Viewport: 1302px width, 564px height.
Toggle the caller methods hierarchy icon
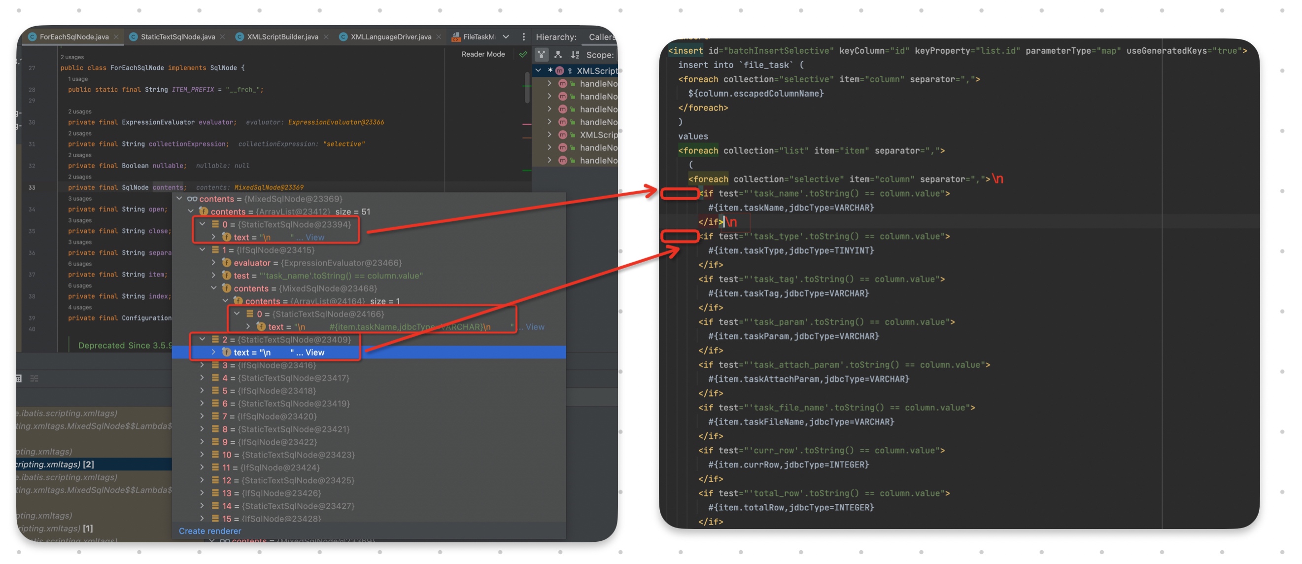[x=541, y=54]
